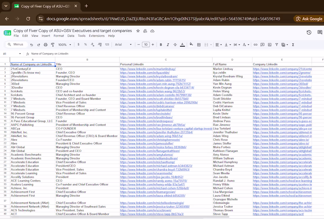Viewport: 324px width, 219px height.
Task: Click the formula bar content
Action: pos(50,54)
